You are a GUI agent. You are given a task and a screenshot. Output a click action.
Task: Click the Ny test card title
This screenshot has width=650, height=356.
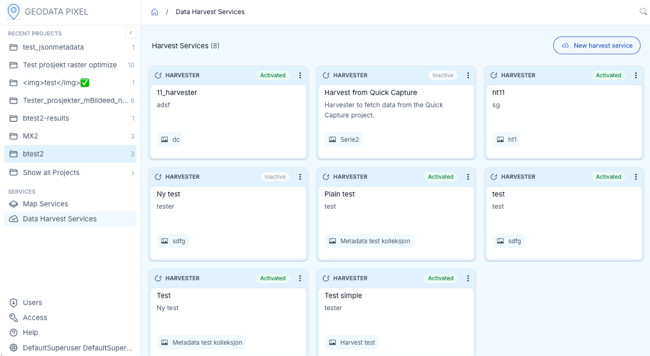point(169,194)
